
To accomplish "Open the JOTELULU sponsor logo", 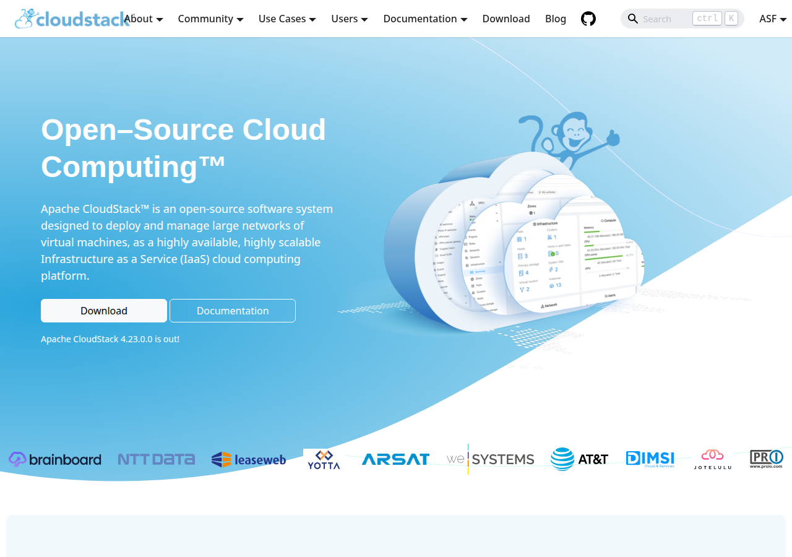I will 712,459.
